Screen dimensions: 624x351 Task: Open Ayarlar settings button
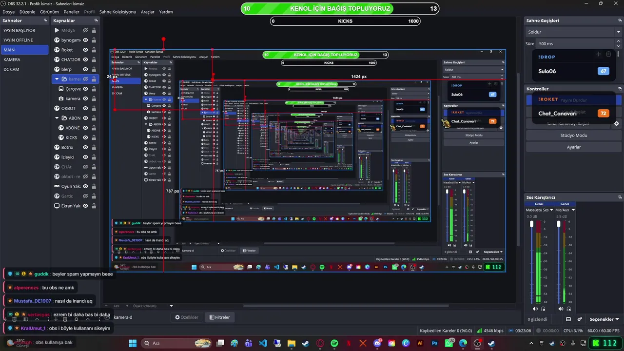pos(573,147)
